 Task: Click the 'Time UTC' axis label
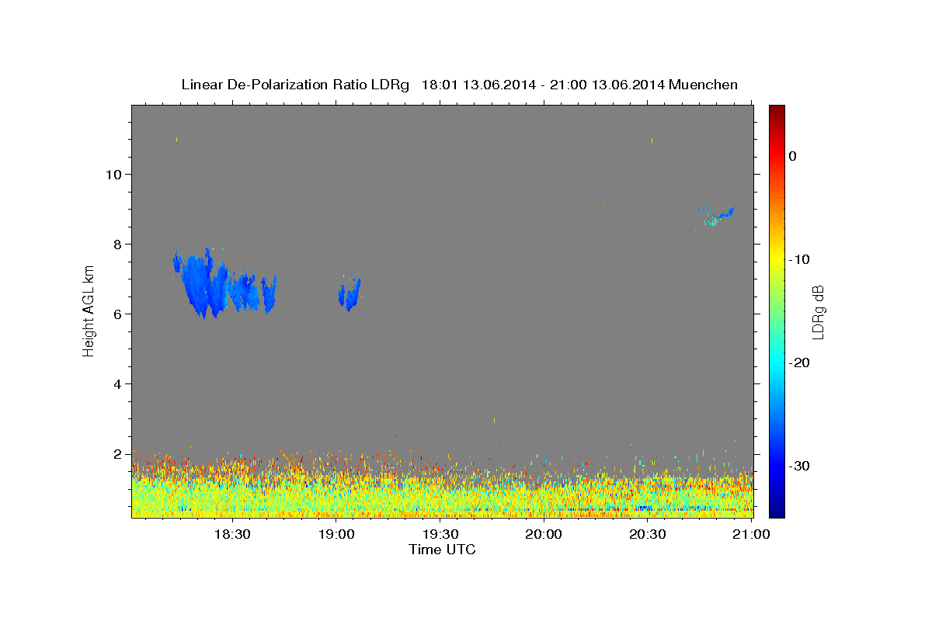coord(442,550)
